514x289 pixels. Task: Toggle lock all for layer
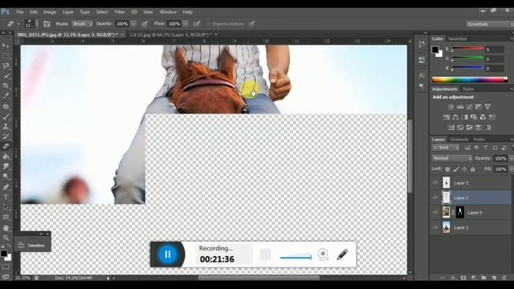[x=473, y=169]
